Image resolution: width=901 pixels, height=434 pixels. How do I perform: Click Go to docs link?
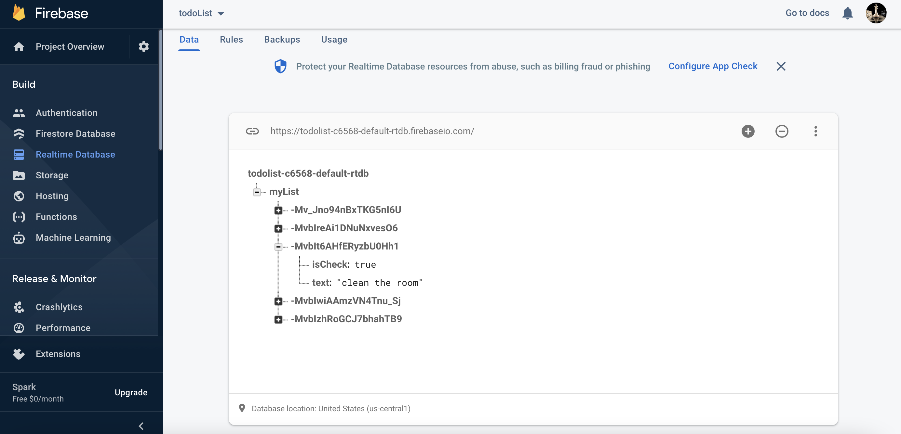(x=807, y=13)
